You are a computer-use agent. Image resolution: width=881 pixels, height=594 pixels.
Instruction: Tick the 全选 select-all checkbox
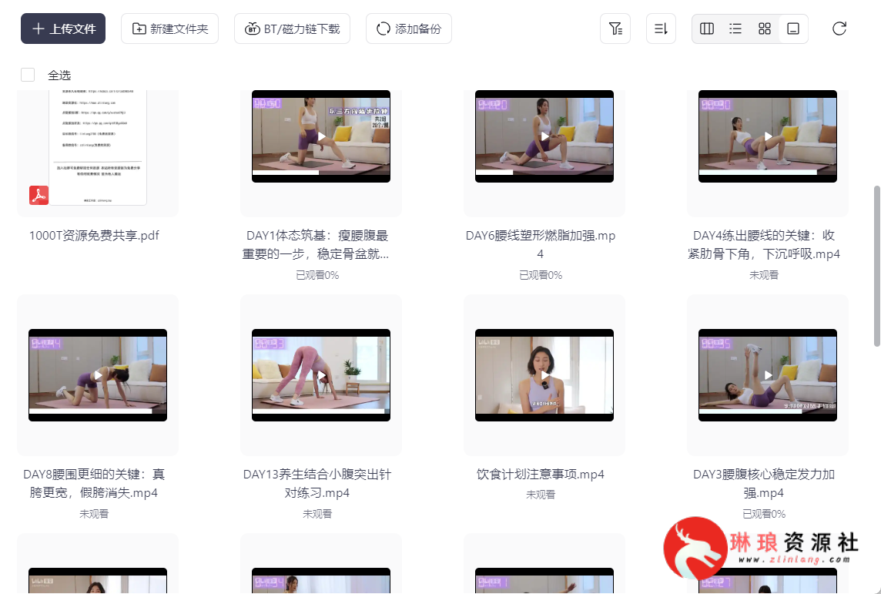pos(28,75)
